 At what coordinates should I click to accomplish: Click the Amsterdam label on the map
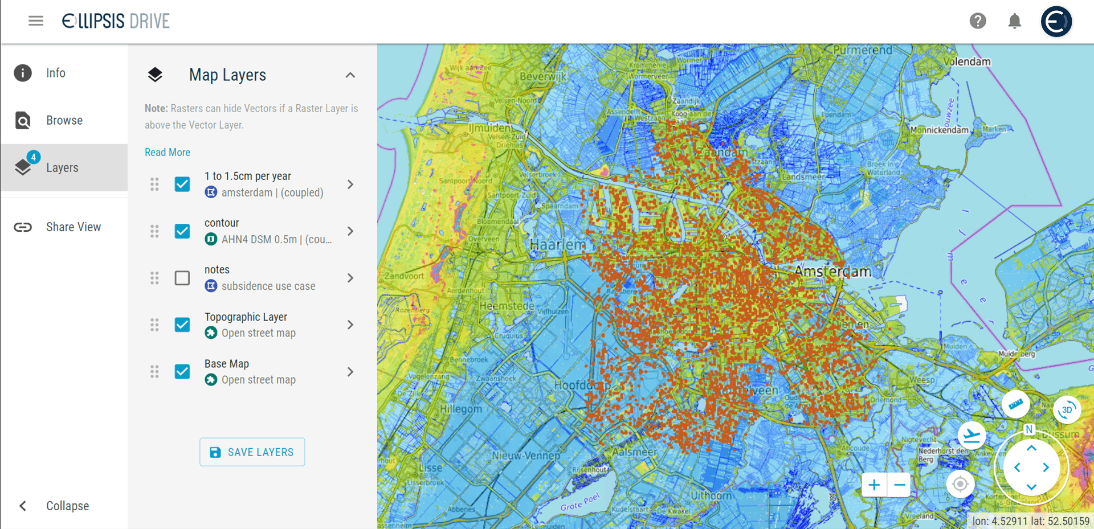tap(833, 272)
